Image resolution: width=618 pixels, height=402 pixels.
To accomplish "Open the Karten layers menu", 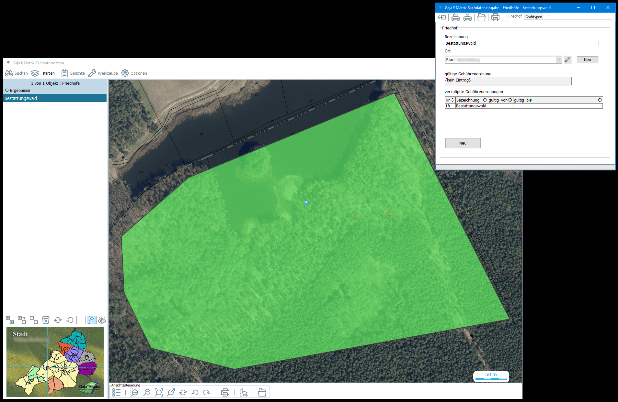I will click(43, 73).
